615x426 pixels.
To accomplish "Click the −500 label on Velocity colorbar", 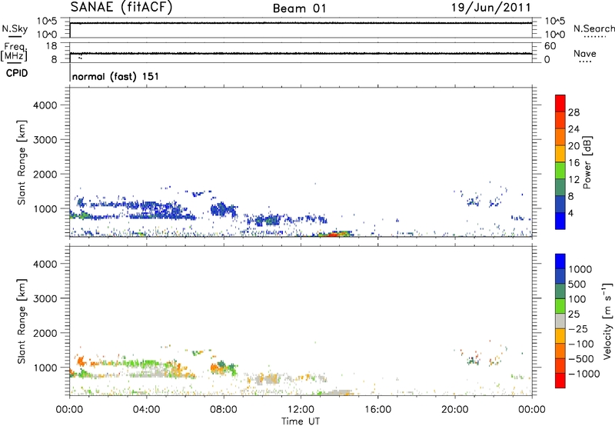I will coord(581,359).
